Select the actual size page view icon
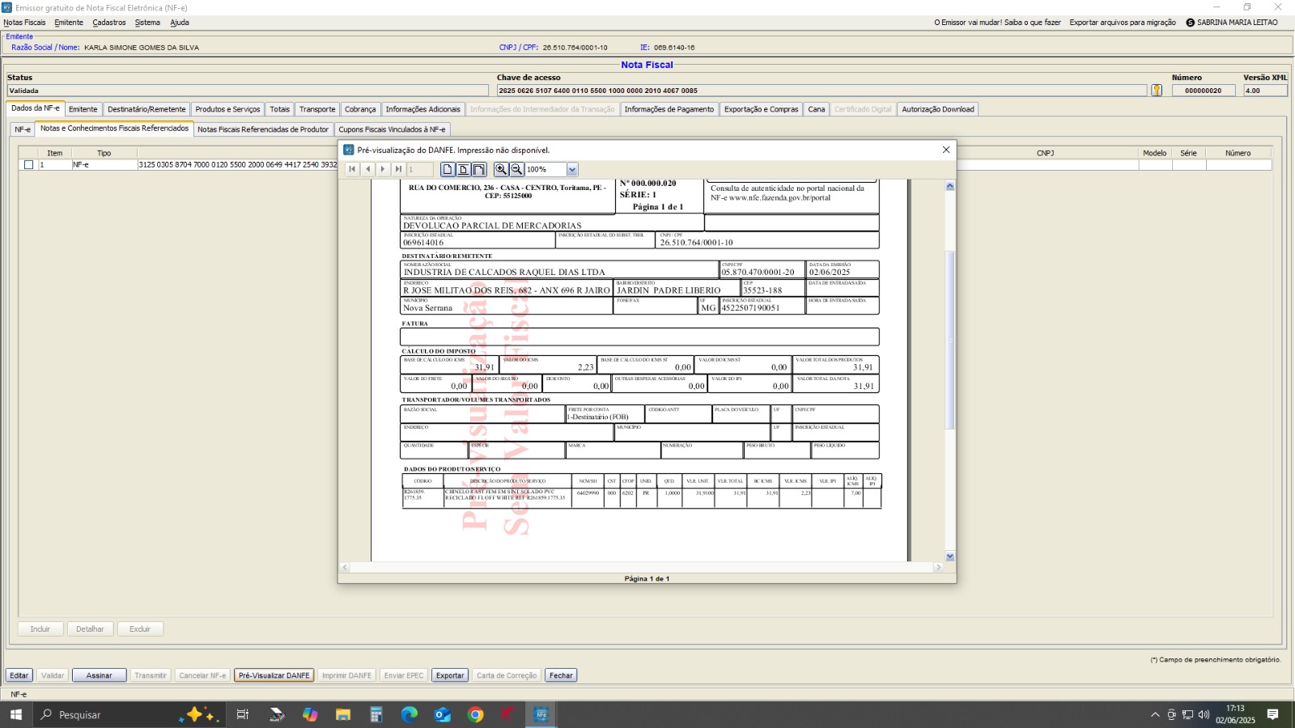Screen dimensions: 1295x728 tap(448, 170)
